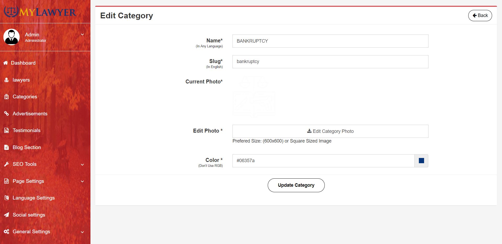Expand the Page Settings submenu
Viewport: 502px width, 244px height.
(x=82, y=181)
